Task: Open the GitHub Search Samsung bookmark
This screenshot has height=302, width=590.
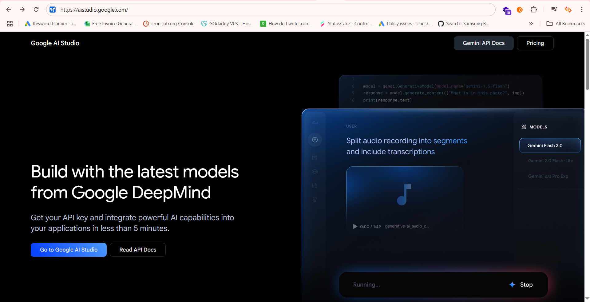Action: 464,24
